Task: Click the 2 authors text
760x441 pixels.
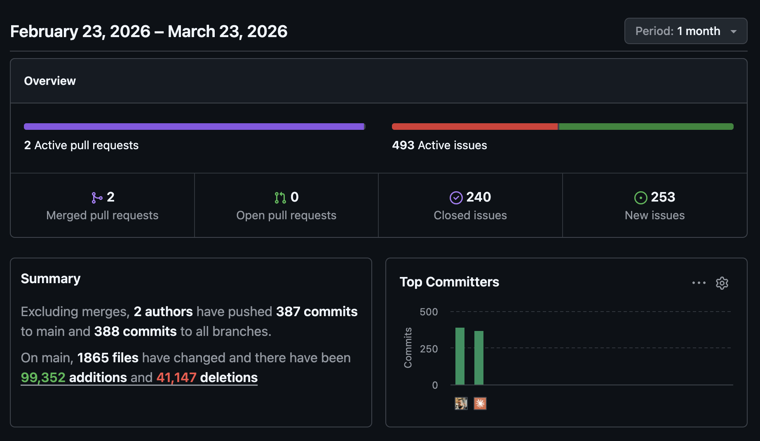Action: click(x=163, y=312)
